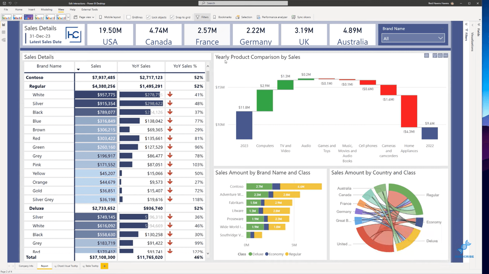The width and height of the screenshot is (489, 274).
Task: Open the Chord Visual Tooltip page tab
Action: (x=66, y=266)
